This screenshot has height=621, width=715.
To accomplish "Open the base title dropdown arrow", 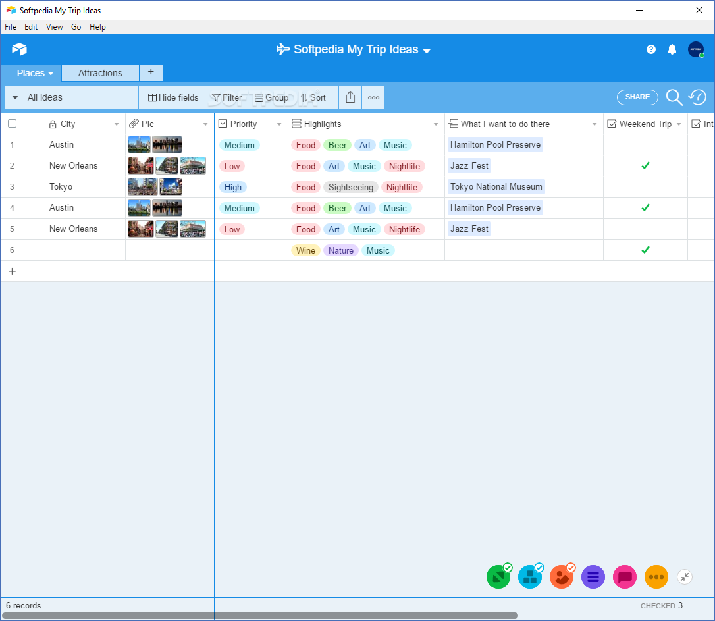I will (427, 51).
